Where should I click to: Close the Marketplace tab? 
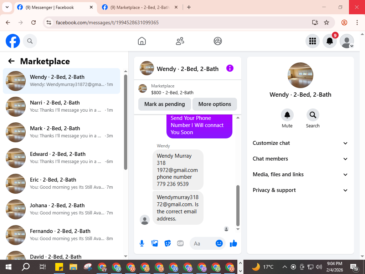[x=176, y=7]
